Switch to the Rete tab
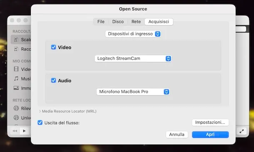Image resolution: width=254 pixels, height=152 pixels. pyautogui.click(x=136, y=22)
